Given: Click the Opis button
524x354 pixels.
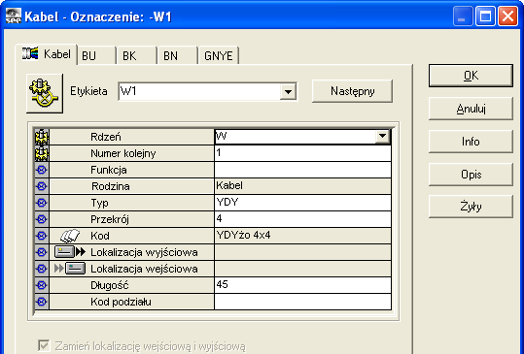Looking at the screenshot, I should [x=471, y=175].
